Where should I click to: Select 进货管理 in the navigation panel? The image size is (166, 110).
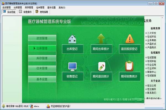click(42, 38)
